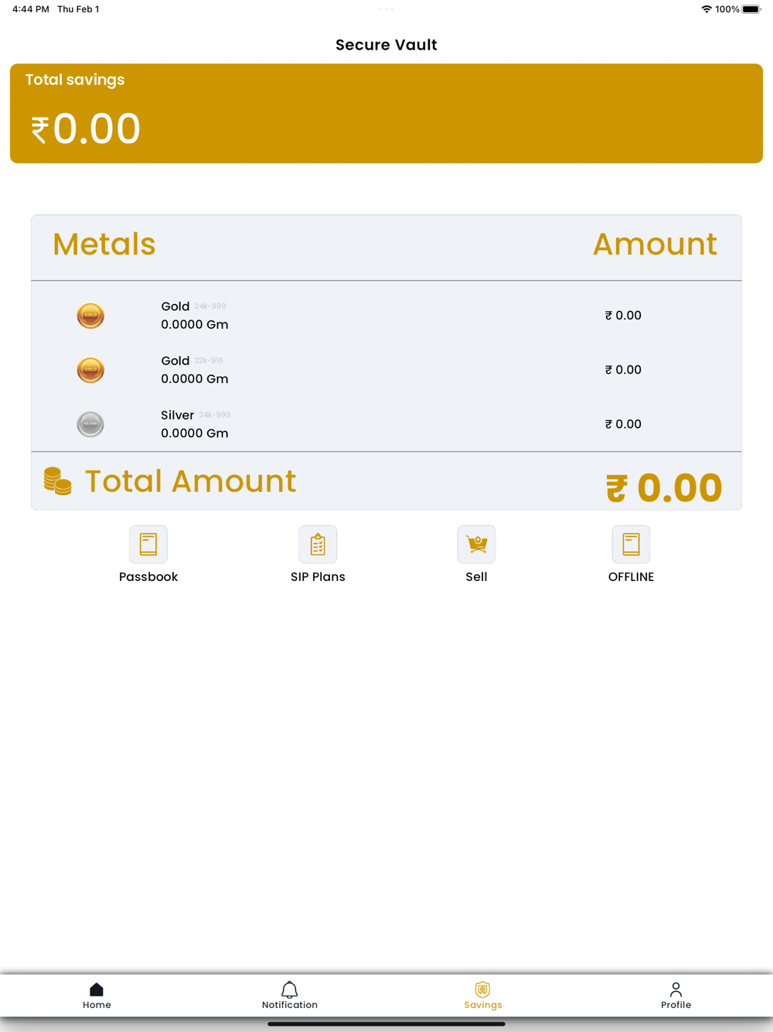Tap the Wi-Fi status icon
Image resolution: width=773 pixels, height=1032 pixels.
(x=707, y=9)
